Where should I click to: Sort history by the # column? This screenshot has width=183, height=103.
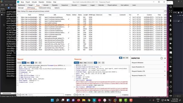coord(18,15)
